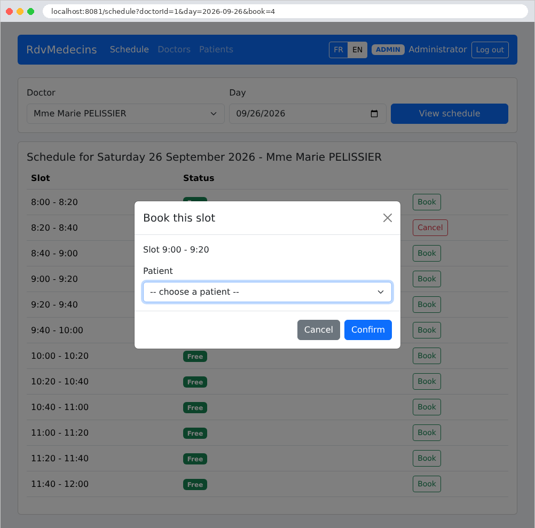This screenshot has height=528, width=535.
Task: Click the Slot 9:00 - 9:20 text in dialog
Action: 176,250
